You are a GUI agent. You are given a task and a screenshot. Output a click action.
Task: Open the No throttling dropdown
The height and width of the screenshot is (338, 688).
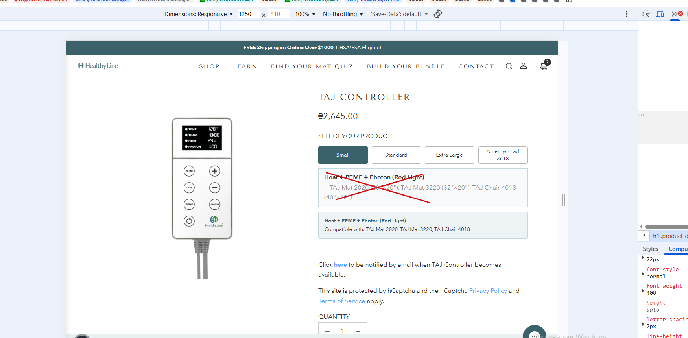(x=343, y=14)
